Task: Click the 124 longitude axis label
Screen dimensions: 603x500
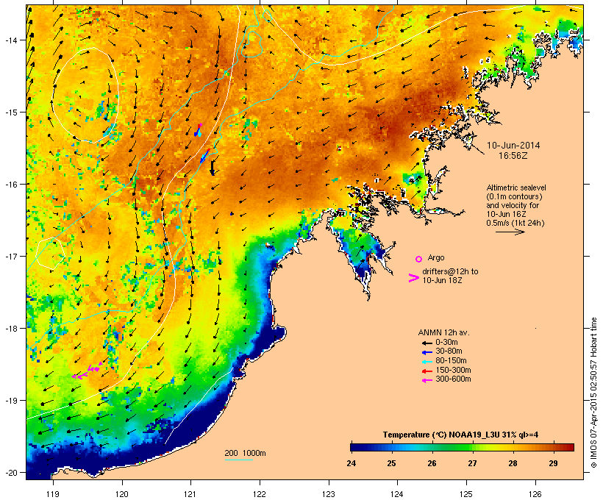Action: 397,494
